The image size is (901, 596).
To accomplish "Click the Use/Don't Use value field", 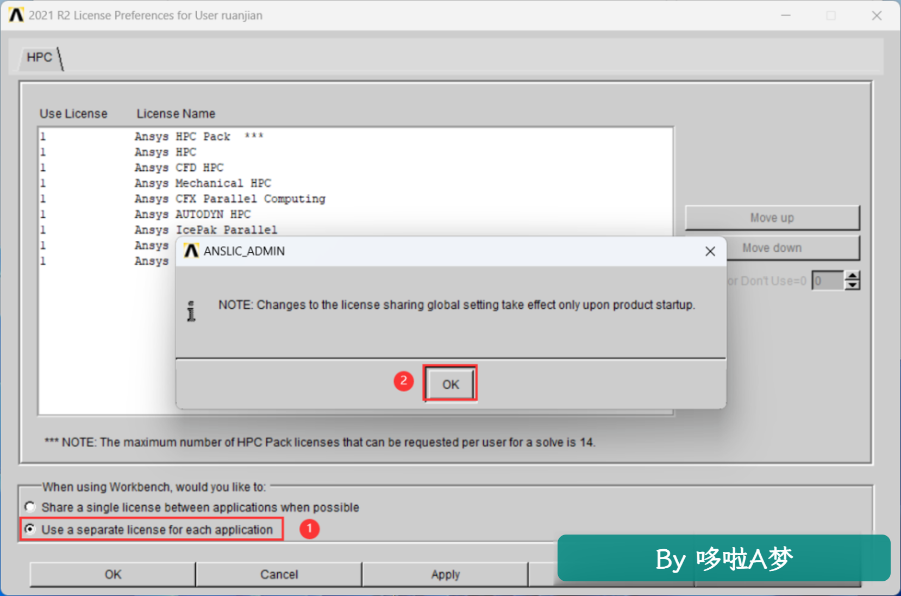I will pos(828,281).
